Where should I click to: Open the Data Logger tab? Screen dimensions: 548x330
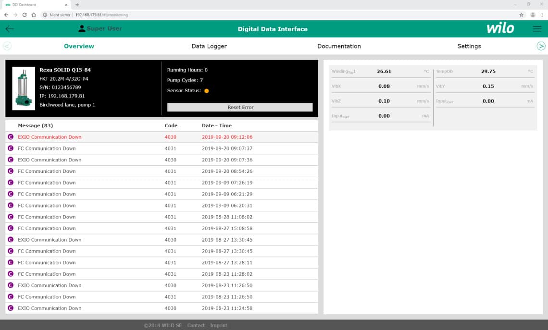pyautogui.click(x=209, y=46)
